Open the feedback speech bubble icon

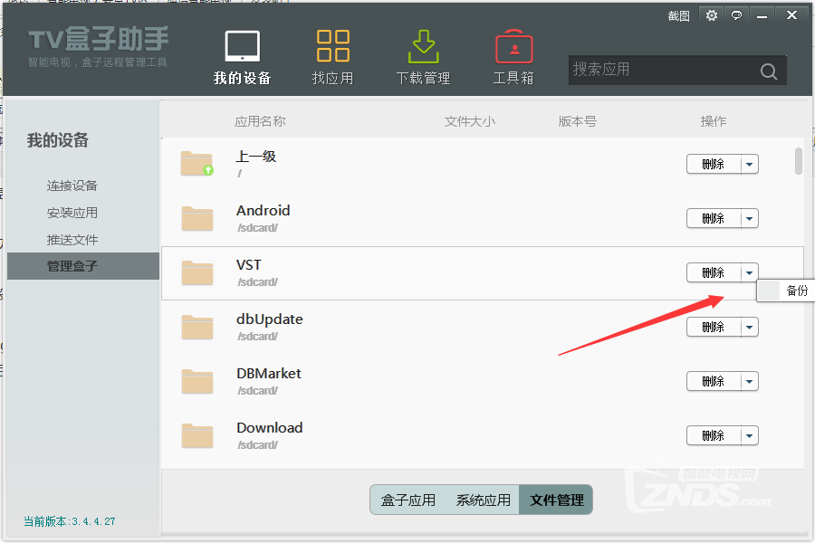736,15
